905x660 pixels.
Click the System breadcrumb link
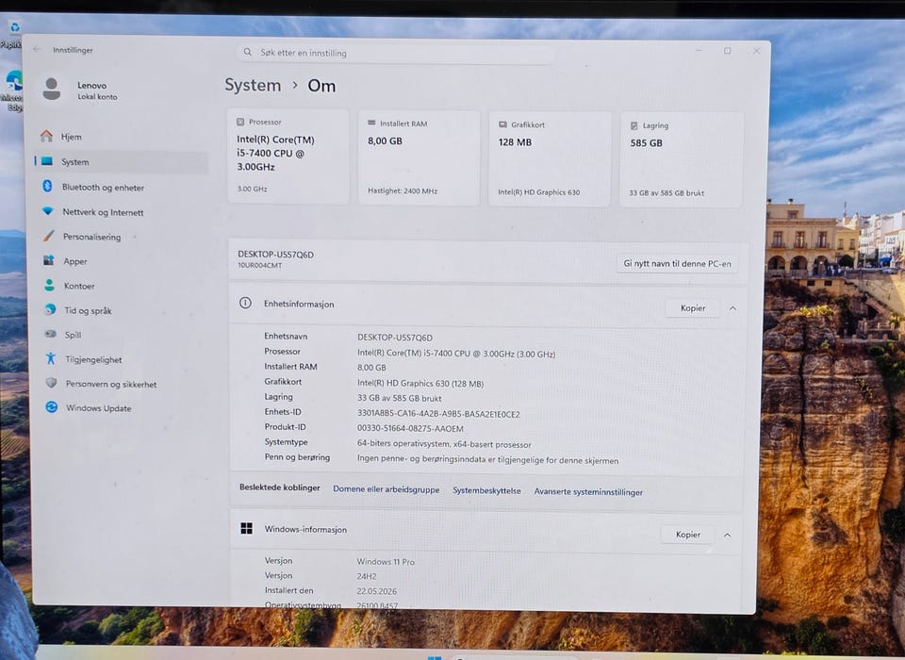[253, 85]
